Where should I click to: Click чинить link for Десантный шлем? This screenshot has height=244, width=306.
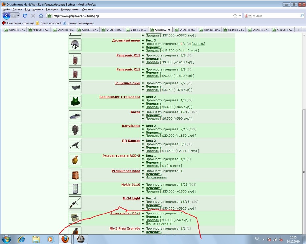(198, 44)
